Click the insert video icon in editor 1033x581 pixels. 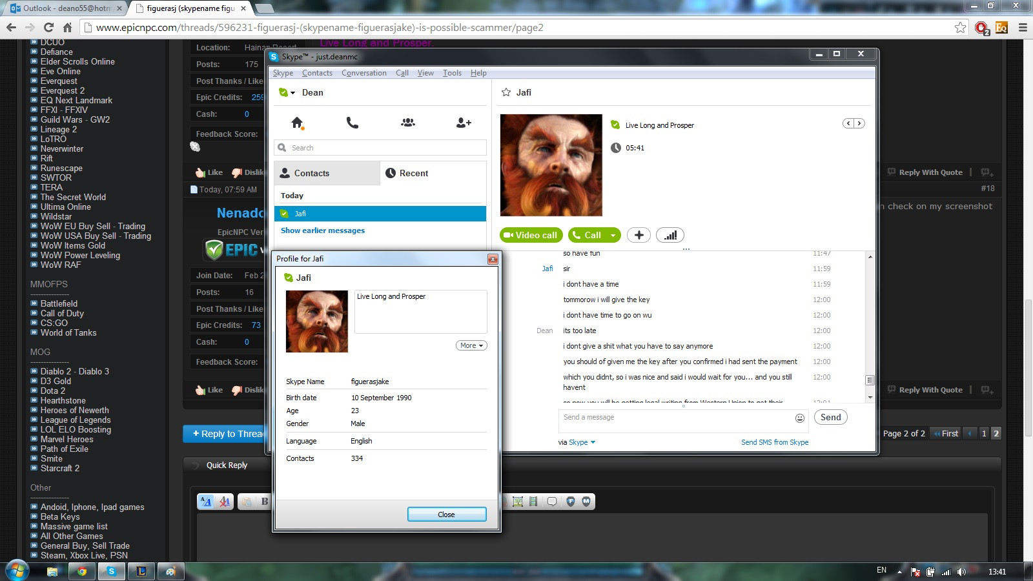(533, 502)
